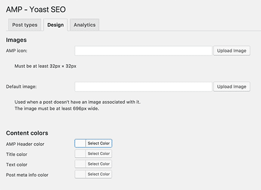This screenshot has height=190, width=261.
Task: Click the Default image URL input field
Action: [x=144, y=86]
